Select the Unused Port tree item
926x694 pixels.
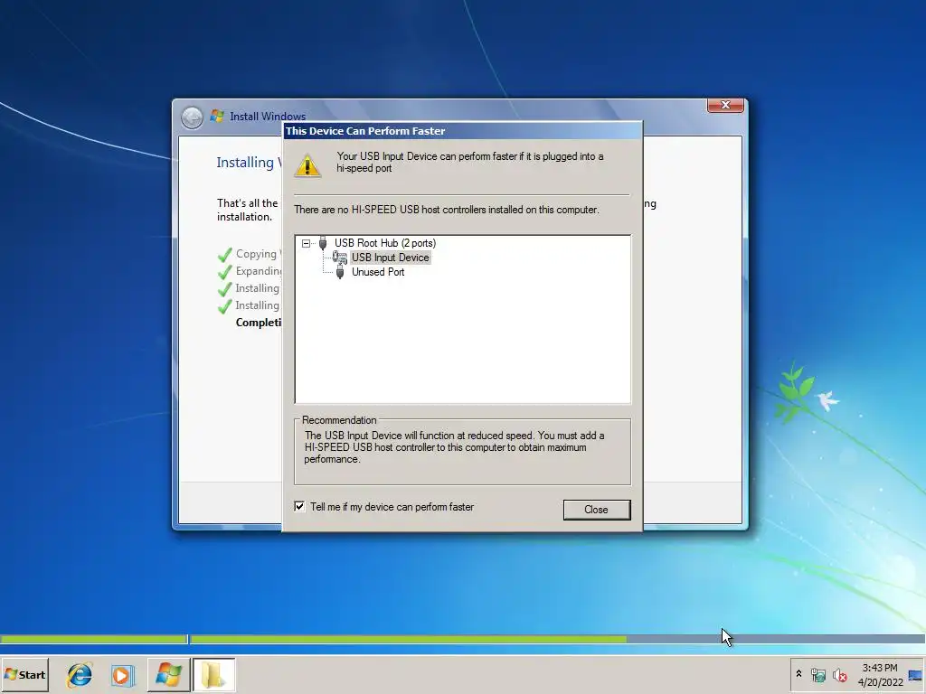378,272
